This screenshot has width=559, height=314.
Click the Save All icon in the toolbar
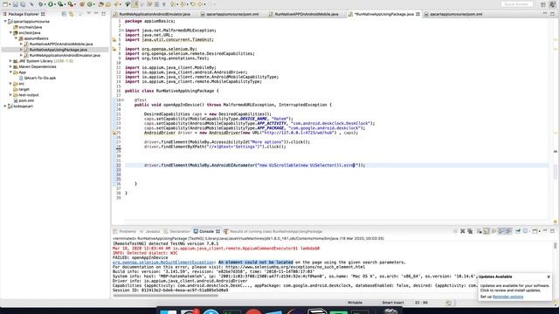click(23, 4)
